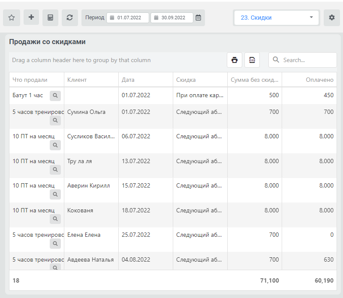Set the period start date 01.07.2022 field
This screenshot has height=298, width=343.
click(128, 18)
